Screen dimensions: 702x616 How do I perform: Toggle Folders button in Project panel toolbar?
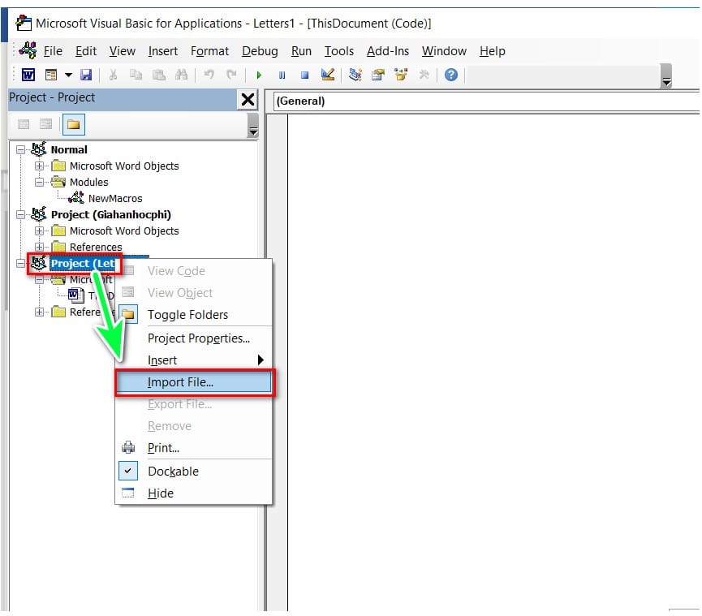tap(73, 124)
